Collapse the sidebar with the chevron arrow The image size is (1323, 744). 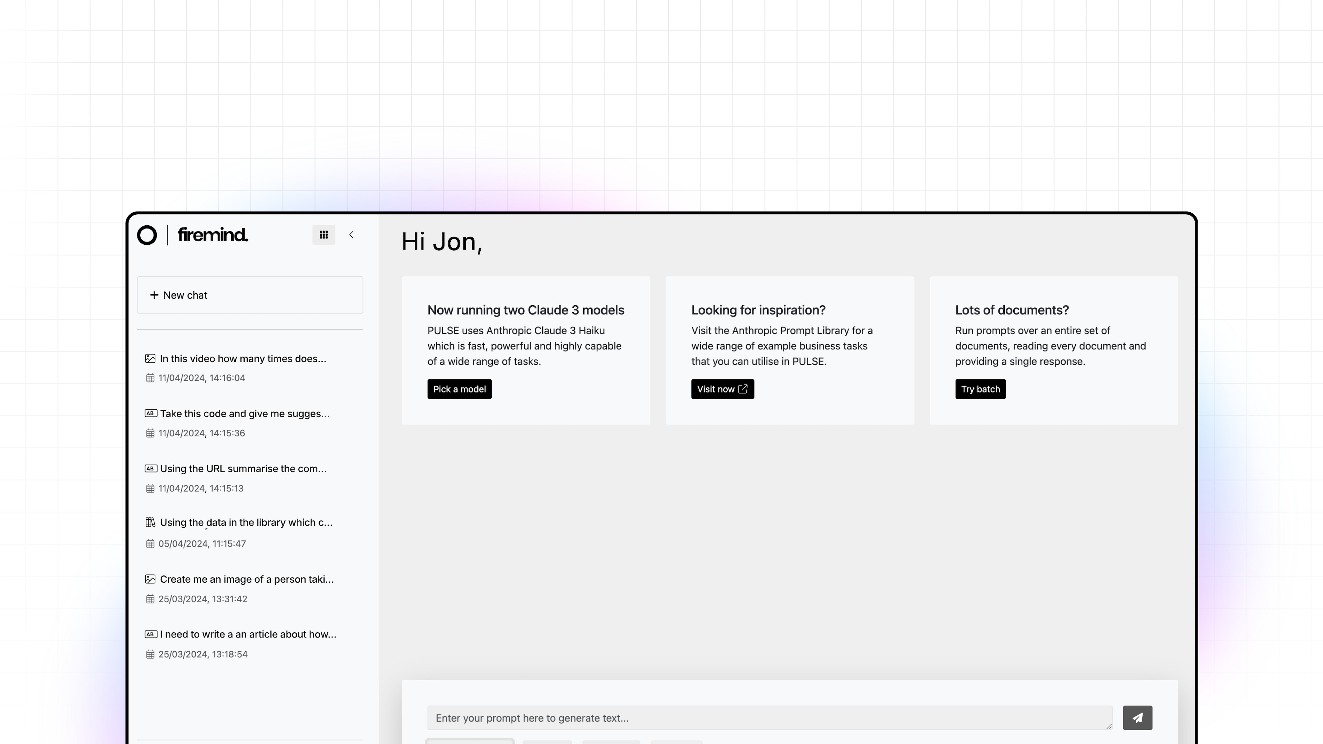[x=351, y=235]
